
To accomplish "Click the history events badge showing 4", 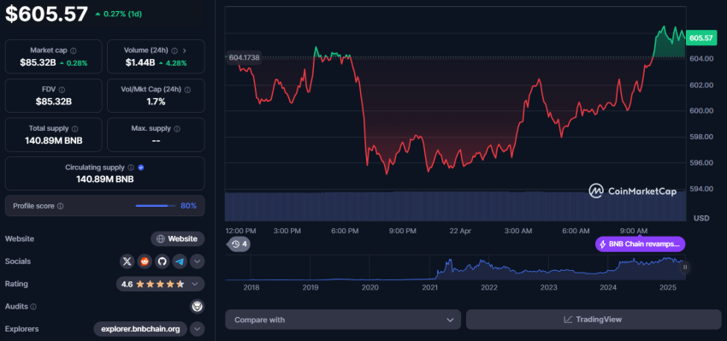I will pos(239,244).
